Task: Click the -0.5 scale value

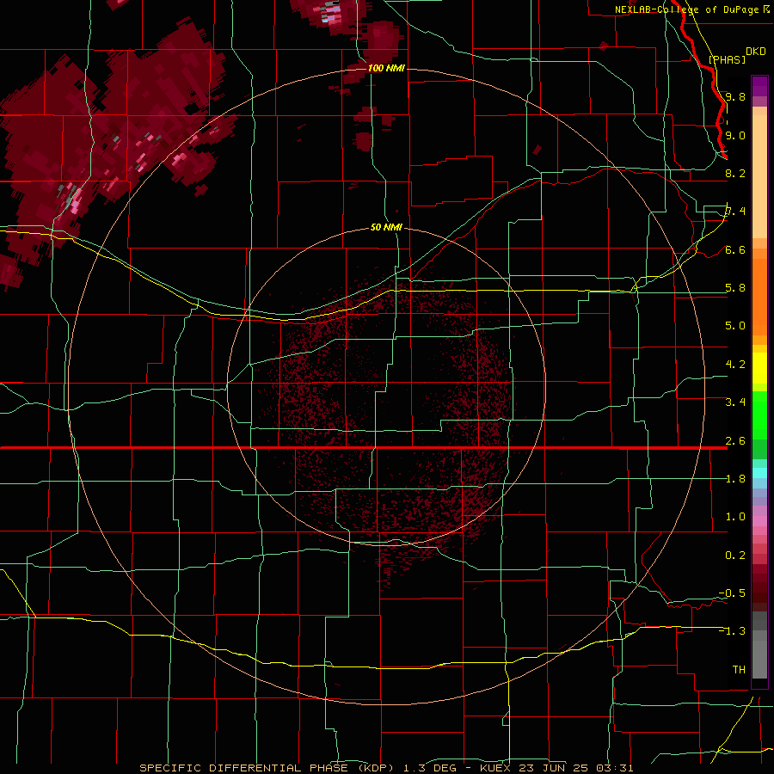Action: tap(732, 593)
